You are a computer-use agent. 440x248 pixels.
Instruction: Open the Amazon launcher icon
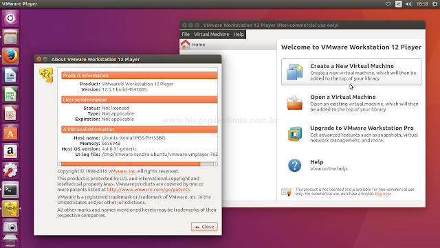click(10, 152)
